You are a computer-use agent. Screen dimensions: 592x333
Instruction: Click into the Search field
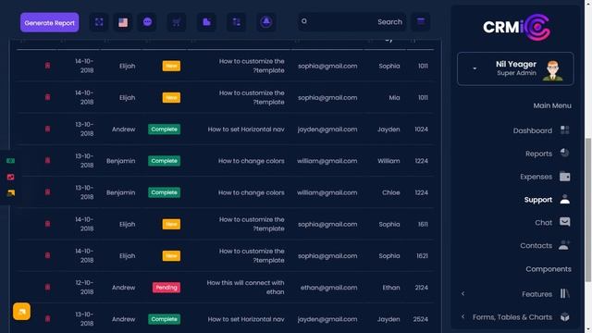pos(351,22)
